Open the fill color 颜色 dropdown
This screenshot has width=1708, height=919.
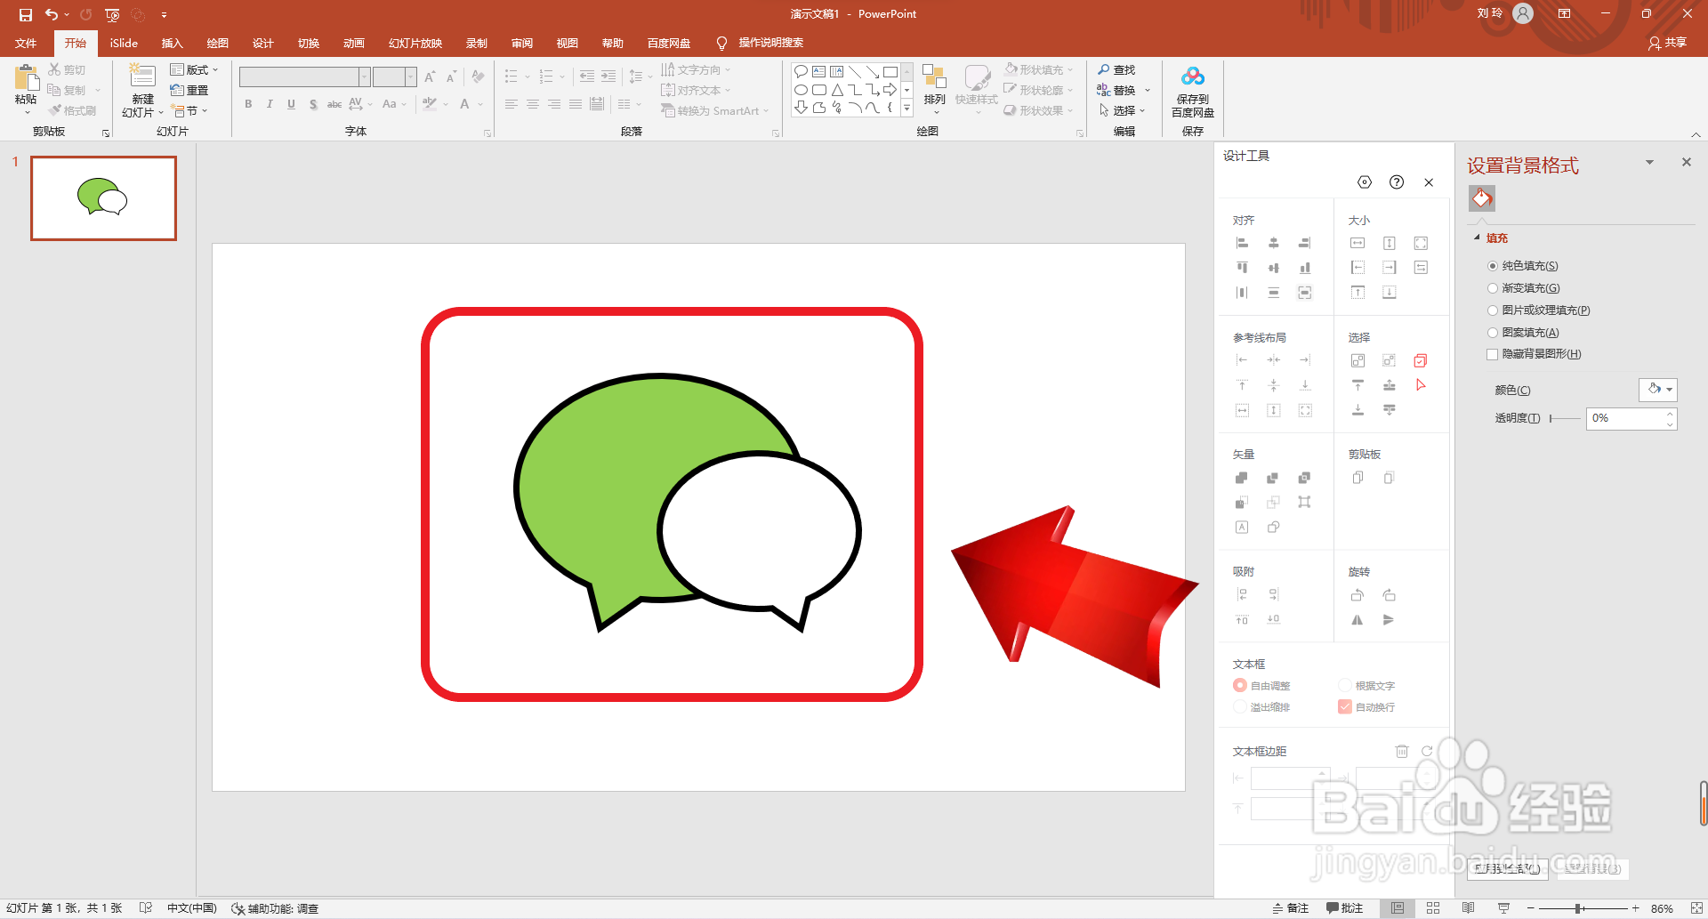pyautogui.click(x=1658, y=390)
